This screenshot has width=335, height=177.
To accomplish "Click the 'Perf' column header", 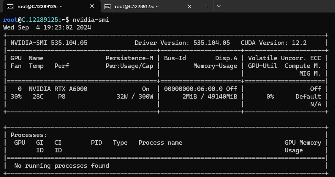I will coord(62,66).
